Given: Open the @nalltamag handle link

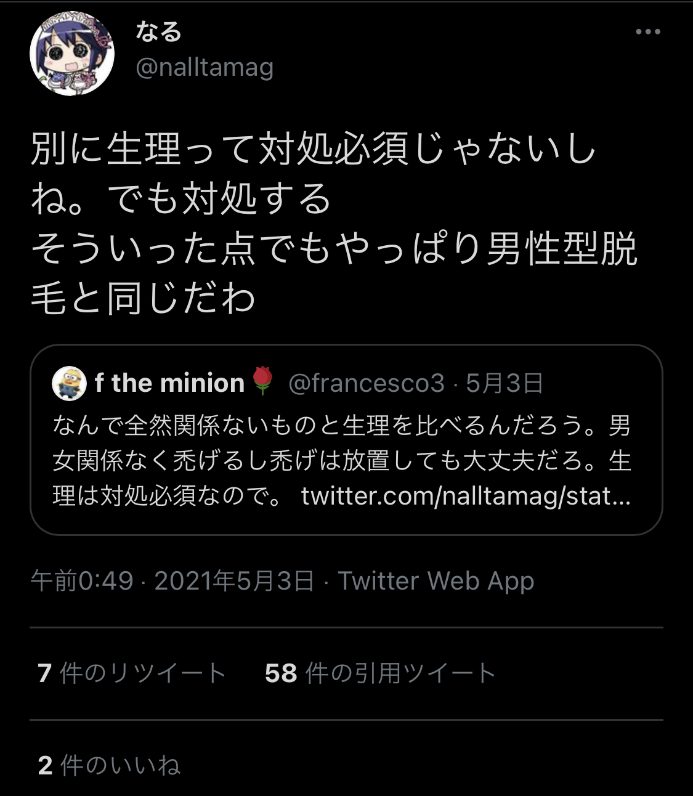Looking at the screenshot, I should click(x=204, y=67).
